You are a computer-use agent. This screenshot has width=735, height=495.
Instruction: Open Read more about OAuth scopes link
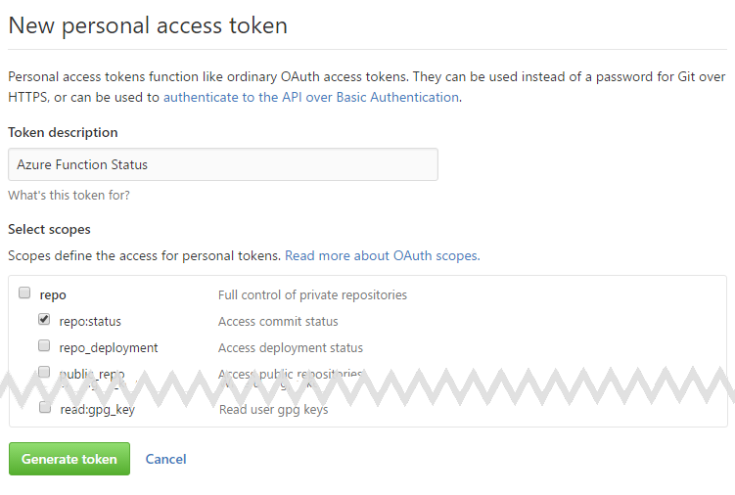click(382, 255)
